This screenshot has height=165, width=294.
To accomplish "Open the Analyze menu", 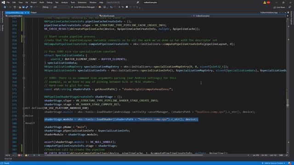I will click(x=64, y=2).
